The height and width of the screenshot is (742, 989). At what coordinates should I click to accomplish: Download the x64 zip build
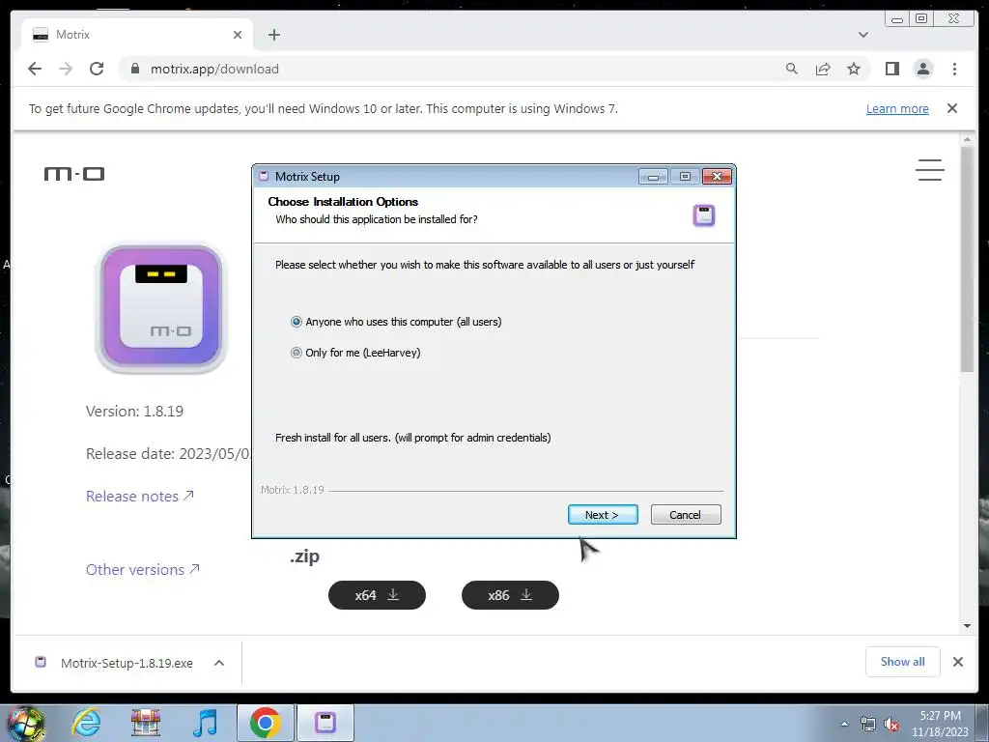coord(378,595)
